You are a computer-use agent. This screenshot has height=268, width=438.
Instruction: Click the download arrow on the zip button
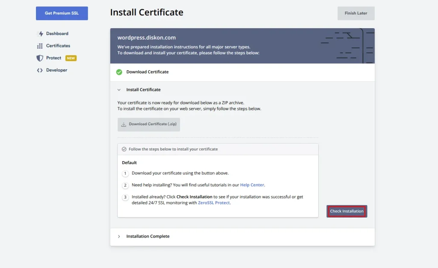pos(124,124)
